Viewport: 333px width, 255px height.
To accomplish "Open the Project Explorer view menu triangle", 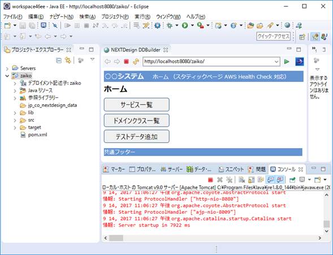I will coord(92,59).
